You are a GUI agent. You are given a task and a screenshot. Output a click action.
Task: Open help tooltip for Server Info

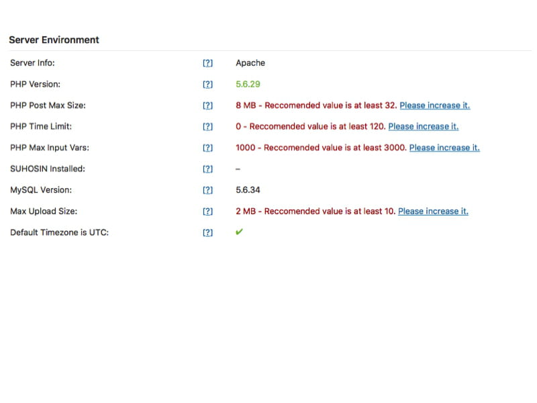207,63
